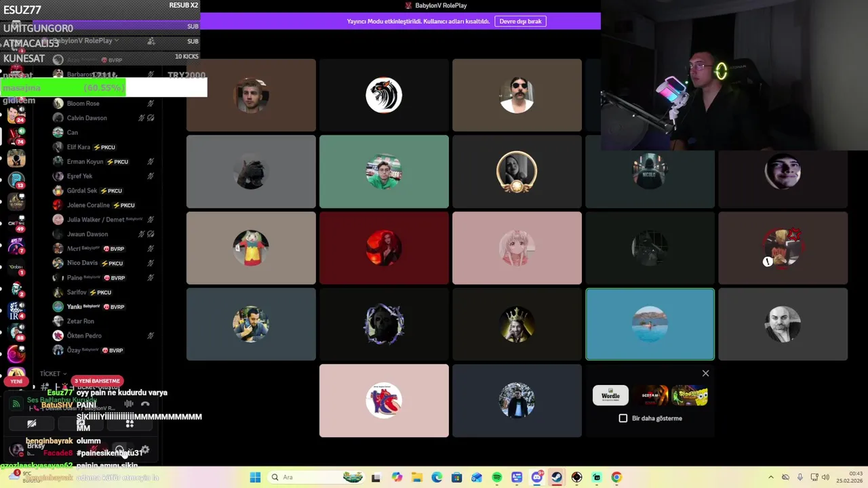Open Outlook from taskbar

(477, 477)
